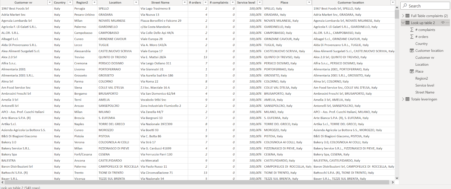Open the Street Name column filter dropdown
The height and width of the screenshot is (189, 451).
tap(185, 3)
